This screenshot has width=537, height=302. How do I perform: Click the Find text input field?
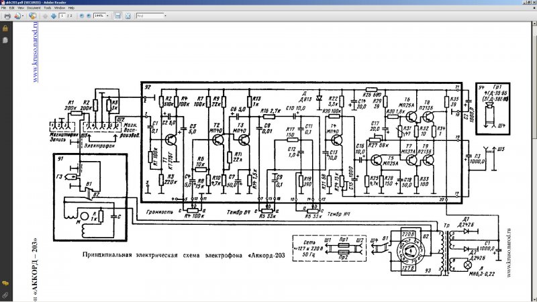pos(150,15)
